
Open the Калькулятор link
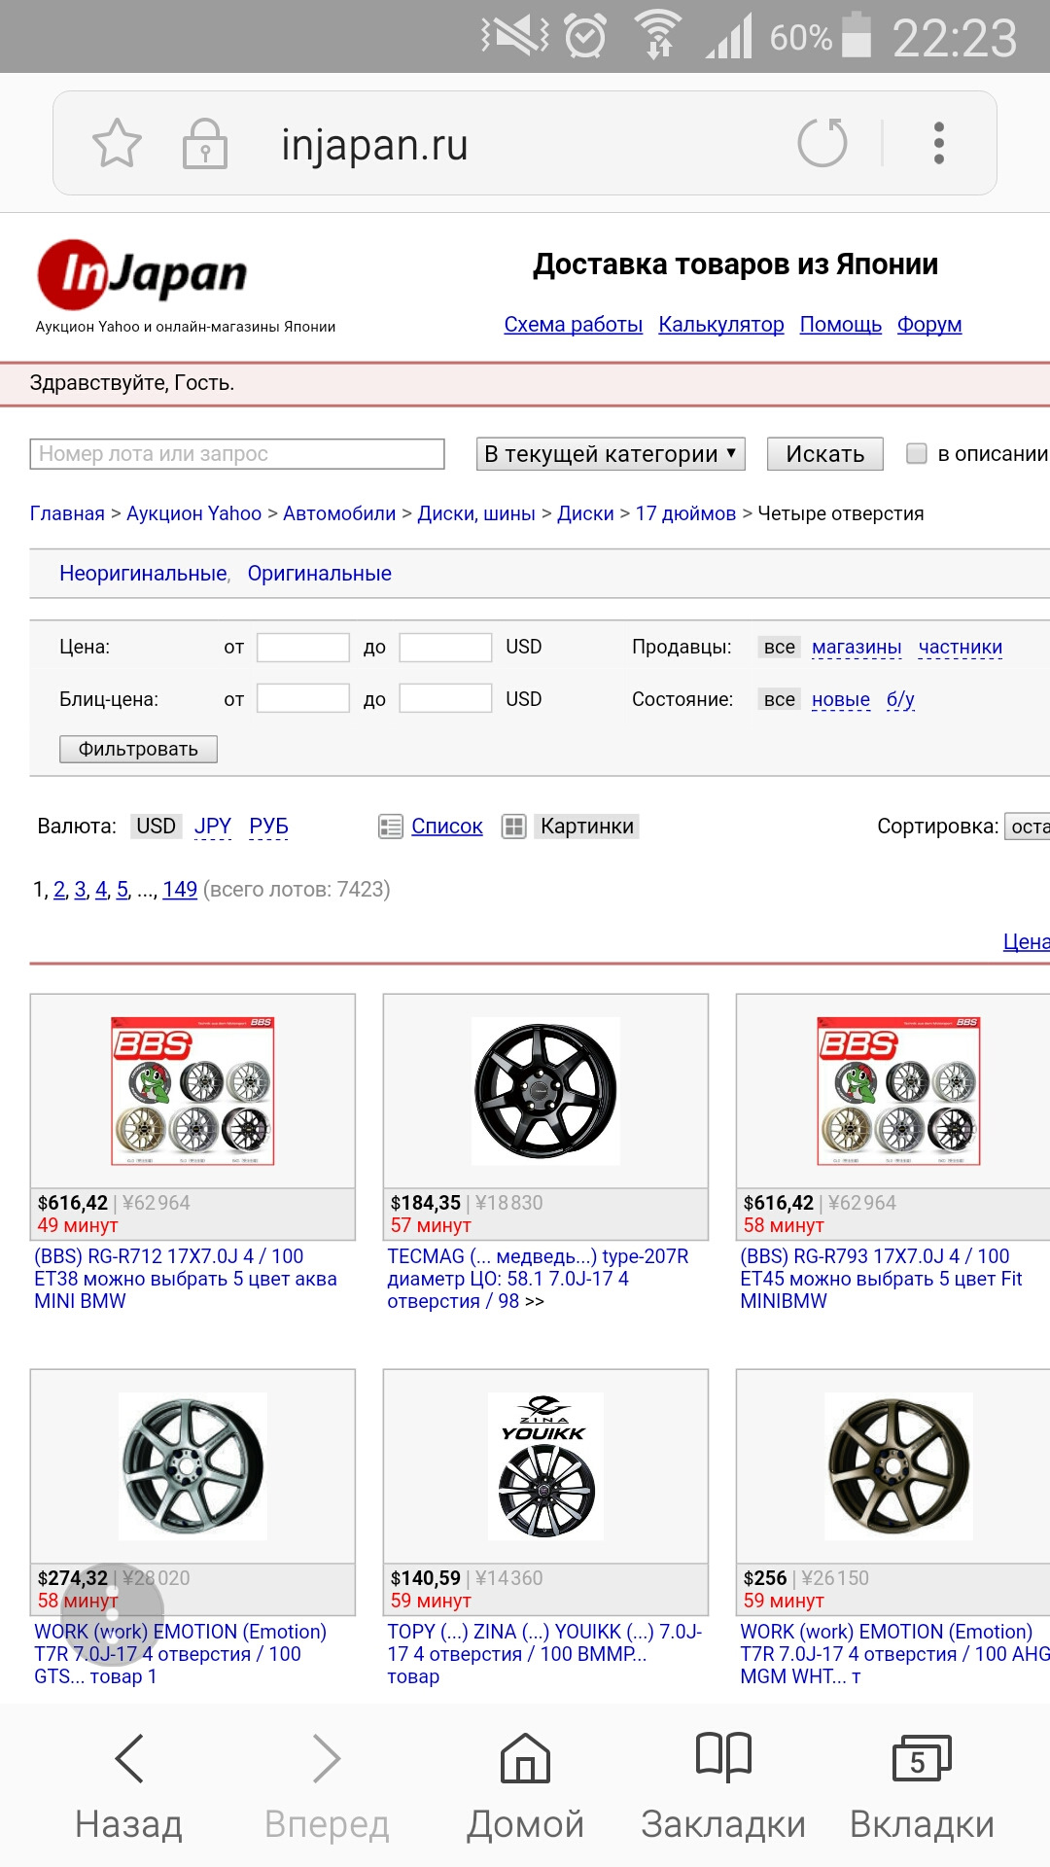click(721, 325)
